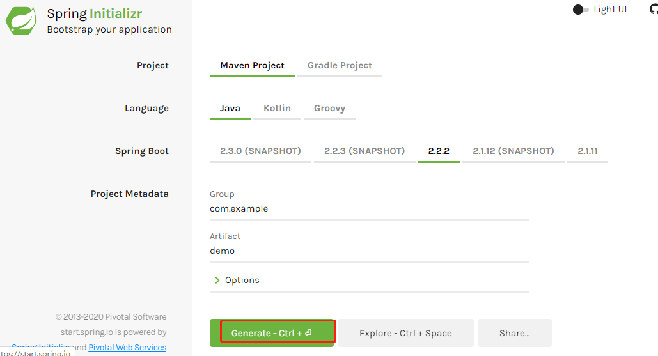658x356 pixels.
Task: Select Maven Project option
Action: tap(252, 66)
